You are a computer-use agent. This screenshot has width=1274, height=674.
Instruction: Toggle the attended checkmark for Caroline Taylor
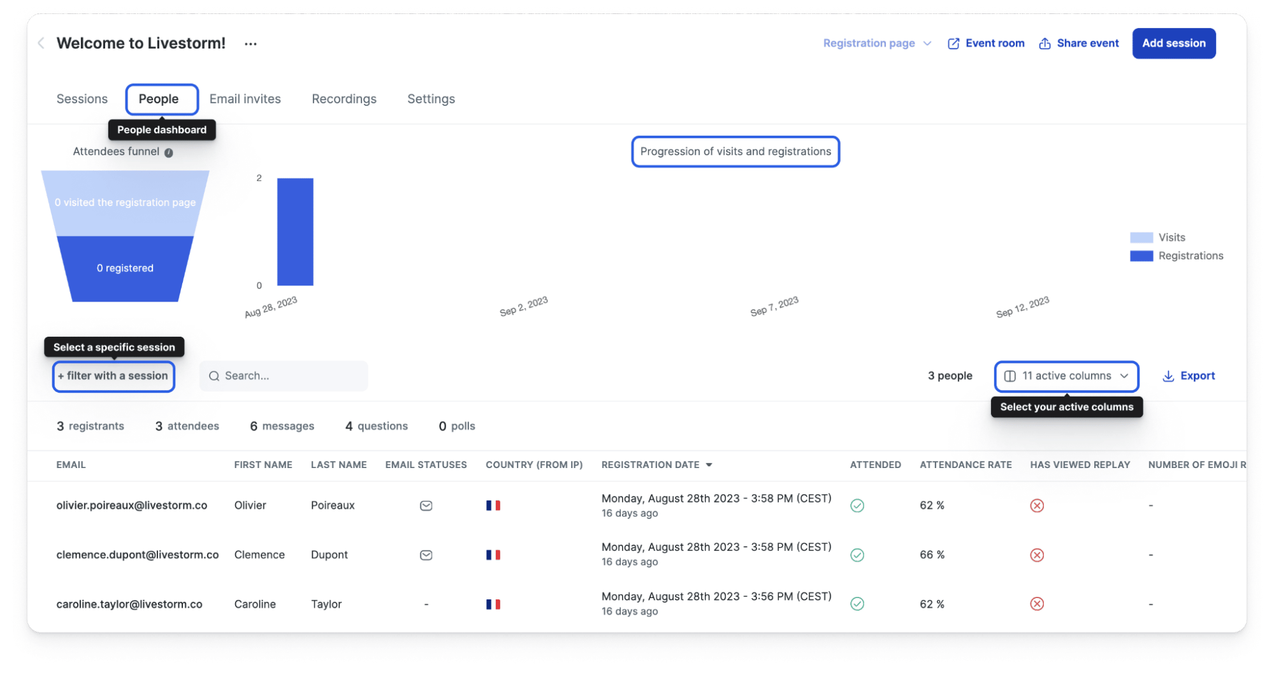click(x=857, y=603)
